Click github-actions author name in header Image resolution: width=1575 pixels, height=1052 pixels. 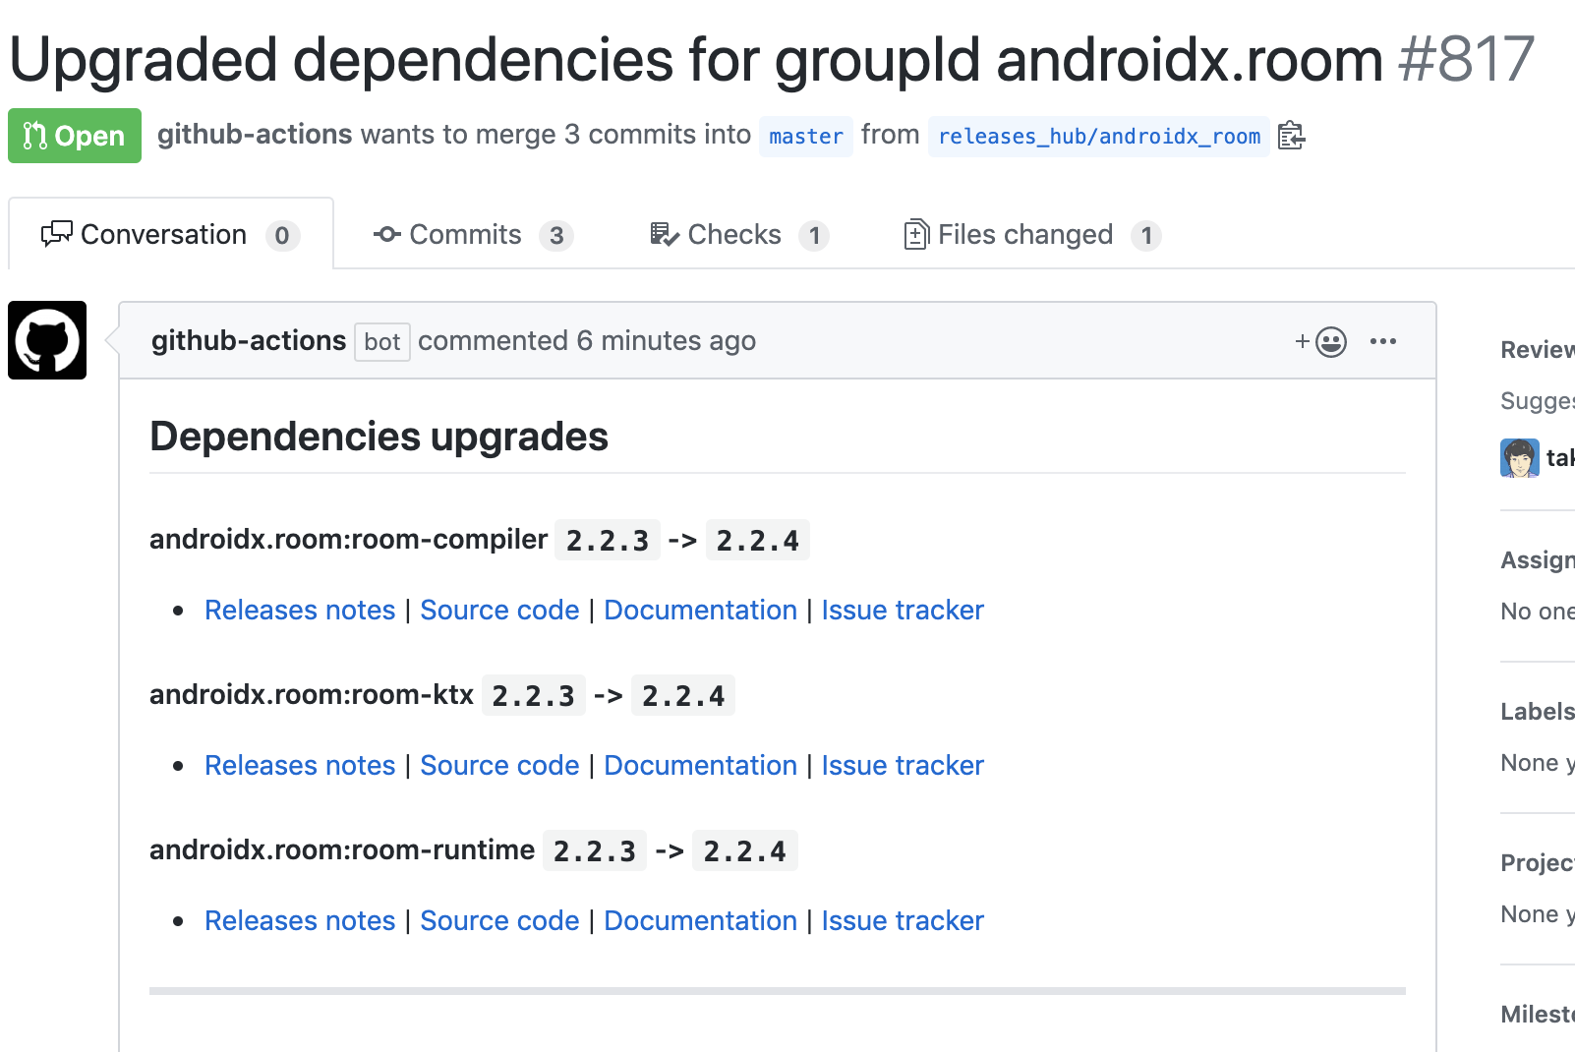pyautogui.click(x=255, y=134)
